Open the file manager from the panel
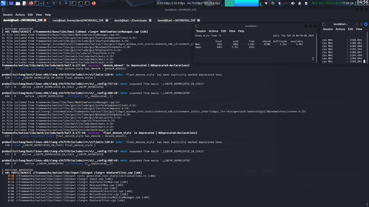369x207 pixels. coord(18,3)
